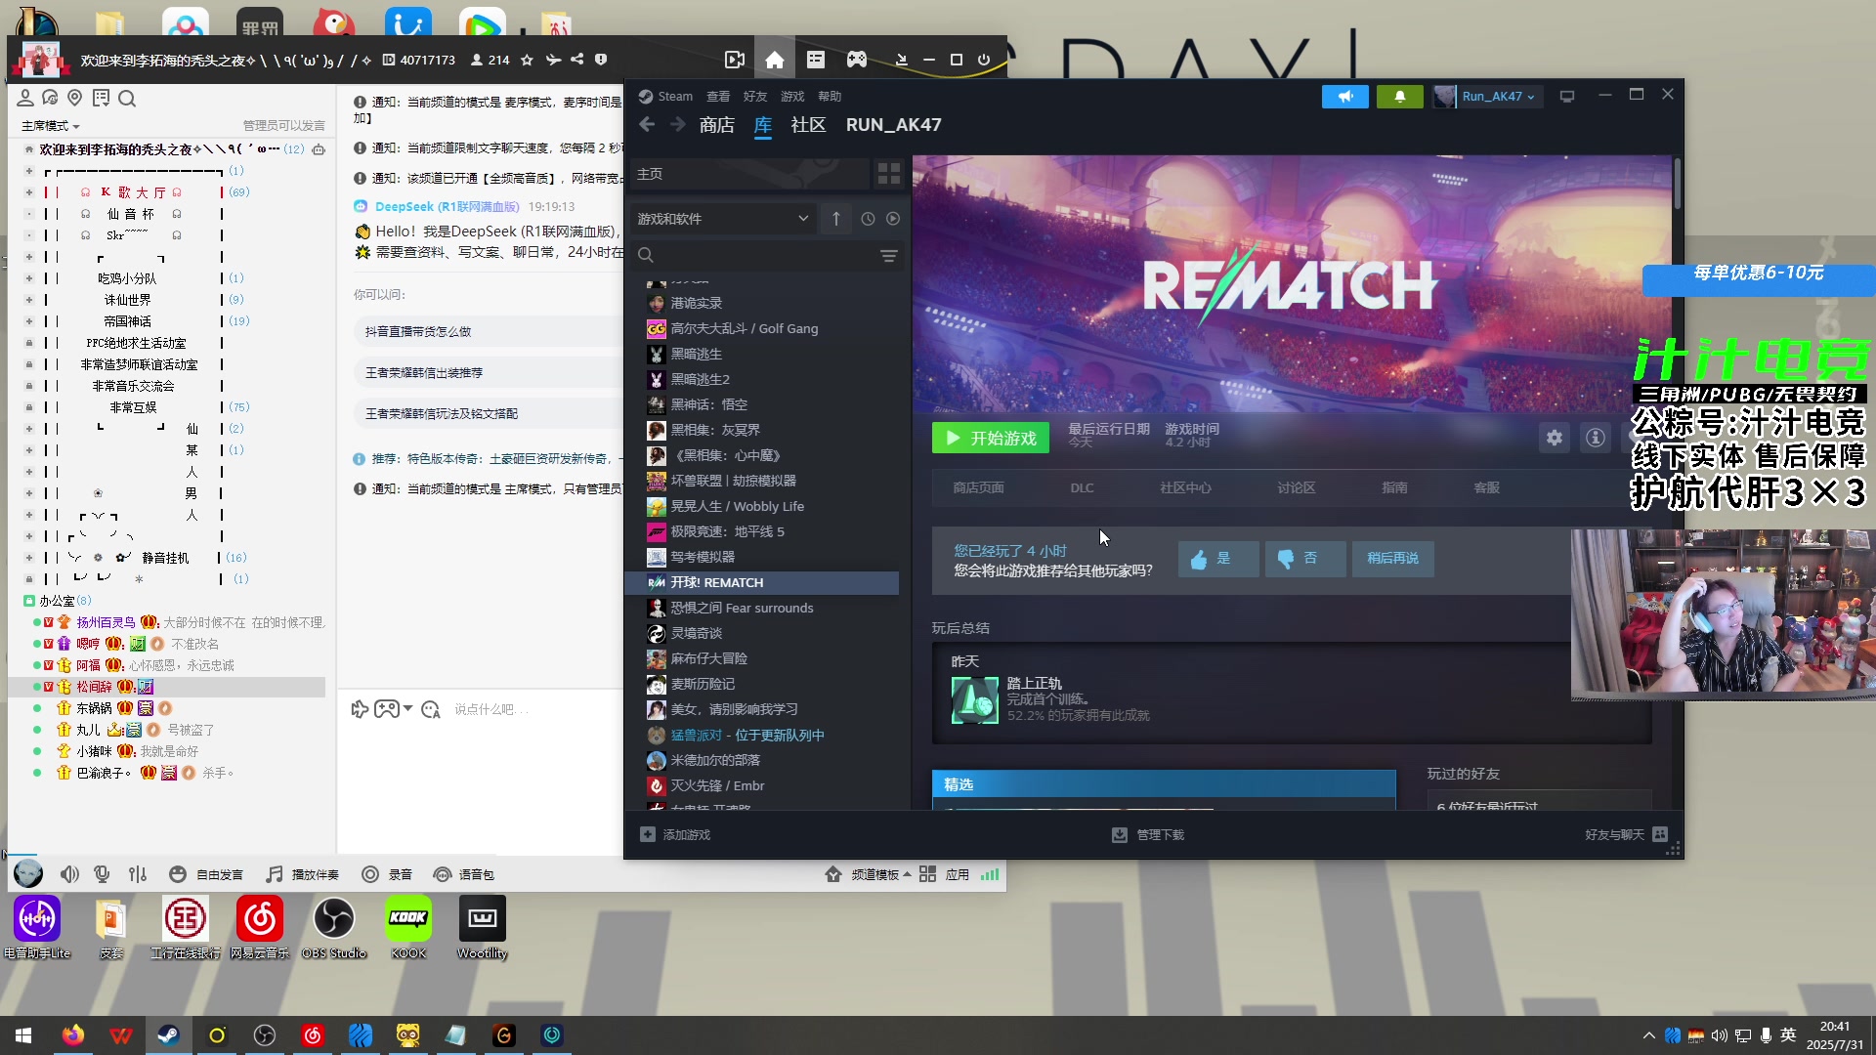Screen dimensions: 1876x1055
Task: Expand the 帝国神话 sub-channel node
Action: click(x=29, y=321)
